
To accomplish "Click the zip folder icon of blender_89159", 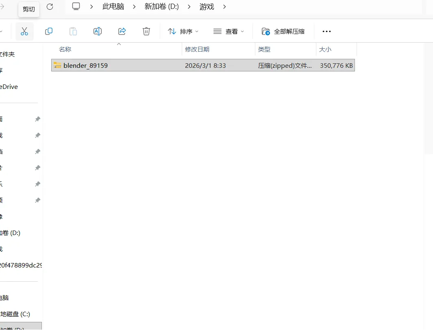I will (57, 65).
